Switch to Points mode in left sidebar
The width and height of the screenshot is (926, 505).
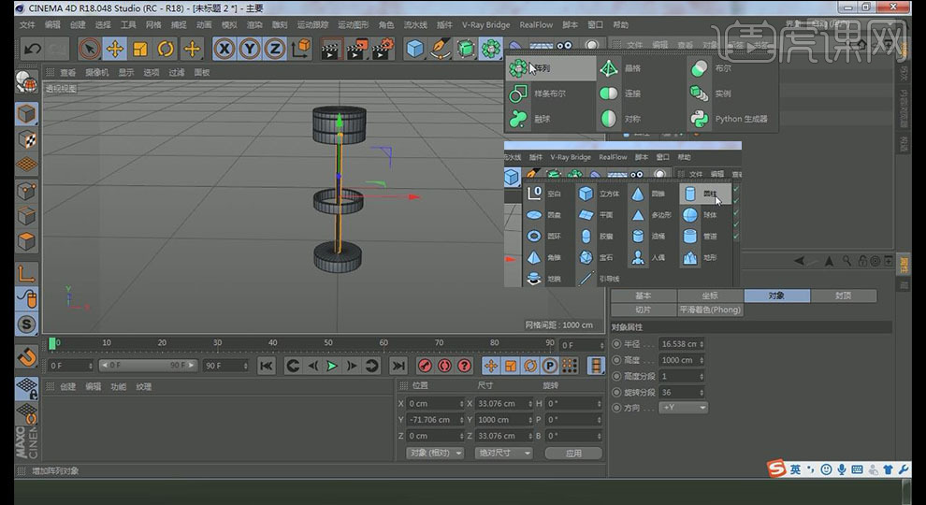pos(26,191)
